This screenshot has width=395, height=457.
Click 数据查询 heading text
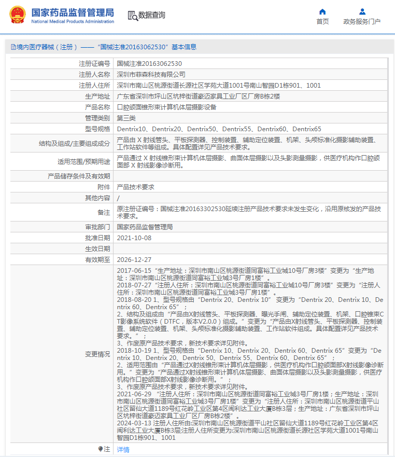[151, 15]
